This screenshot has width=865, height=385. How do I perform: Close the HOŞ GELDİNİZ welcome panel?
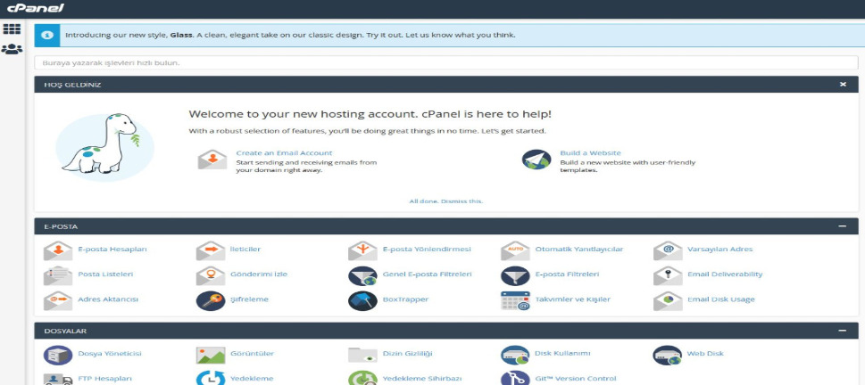[843, 85]
